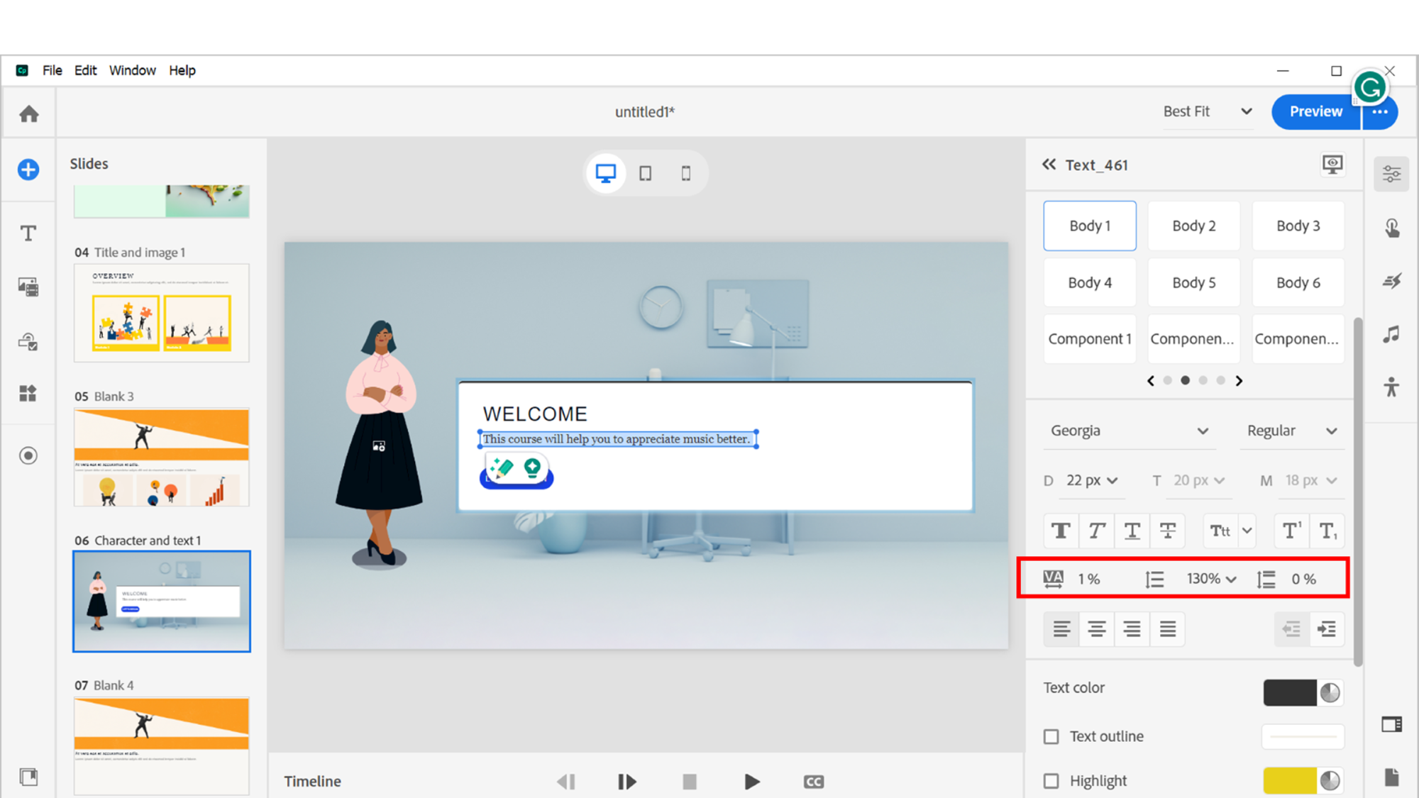Open the 130% line spacing dropdown

pyautogui.click(x=1211, y=580)
